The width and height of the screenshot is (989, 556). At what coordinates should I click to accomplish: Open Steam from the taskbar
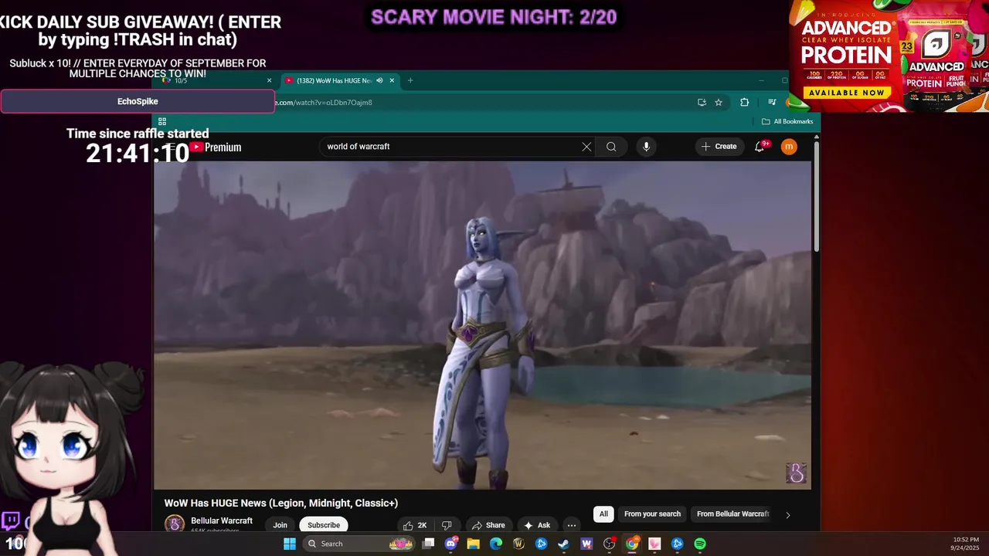[564, 544]
